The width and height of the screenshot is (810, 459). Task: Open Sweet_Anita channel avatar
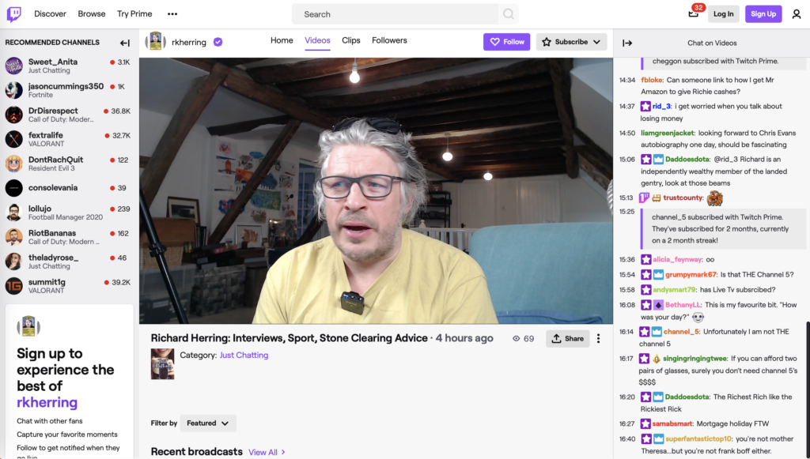(x=14, y=66)
